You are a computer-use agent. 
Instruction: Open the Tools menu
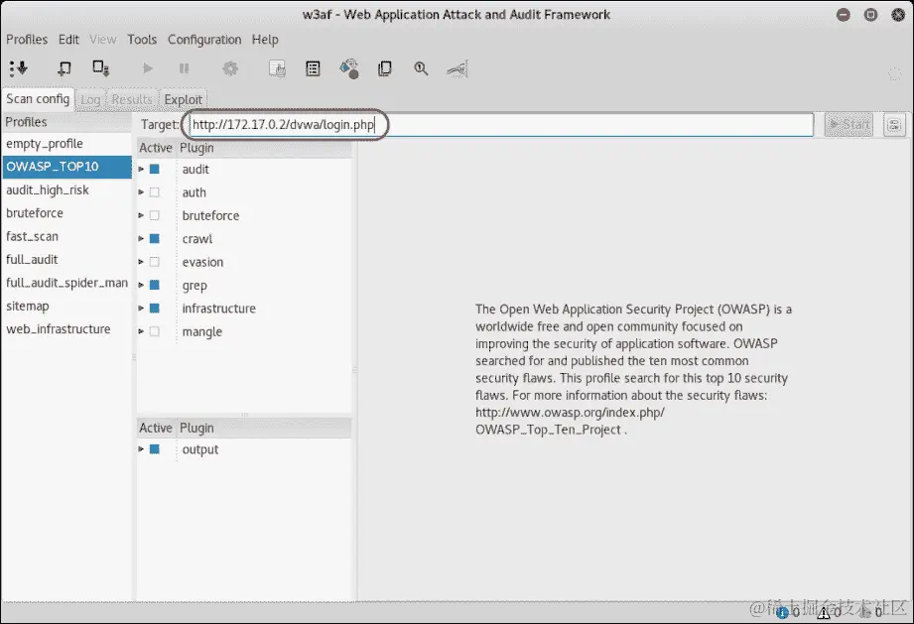click(x=142, y=40)
